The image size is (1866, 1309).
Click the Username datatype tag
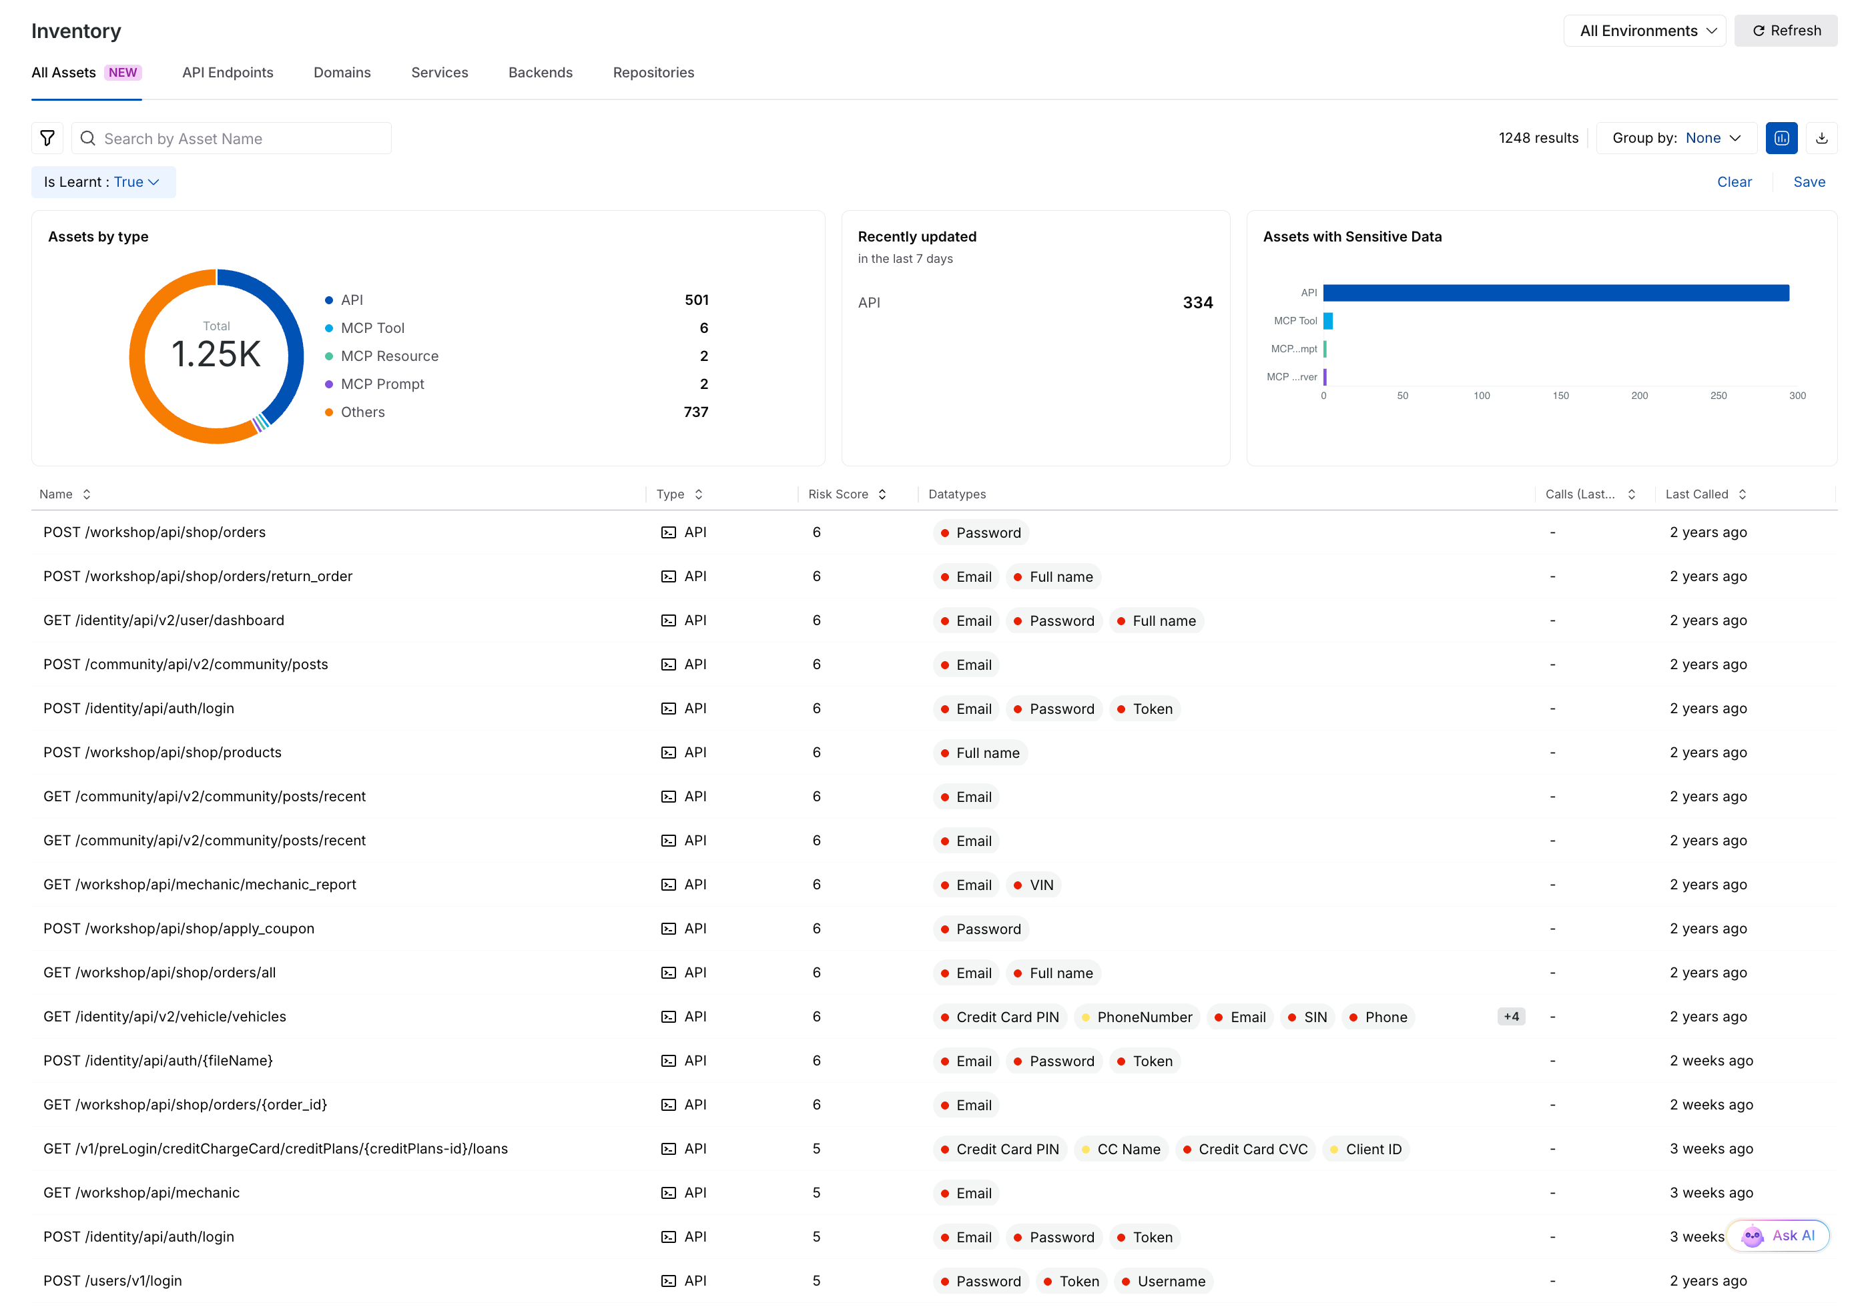pyautogui.click(x=1163, y=1282)
